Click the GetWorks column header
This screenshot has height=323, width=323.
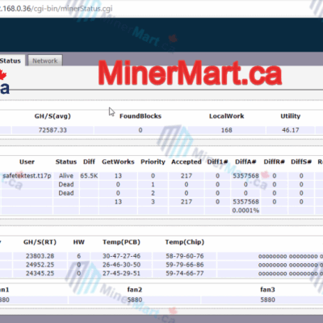tap(118, 161)
